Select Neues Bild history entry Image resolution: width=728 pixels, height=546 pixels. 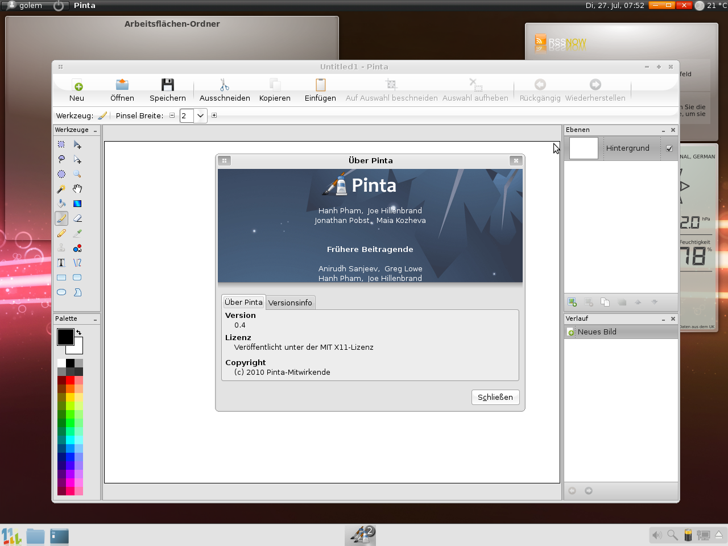click(597, 332)
